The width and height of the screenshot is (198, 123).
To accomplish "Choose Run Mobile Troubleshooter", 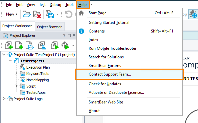I will tap(129, 48).
